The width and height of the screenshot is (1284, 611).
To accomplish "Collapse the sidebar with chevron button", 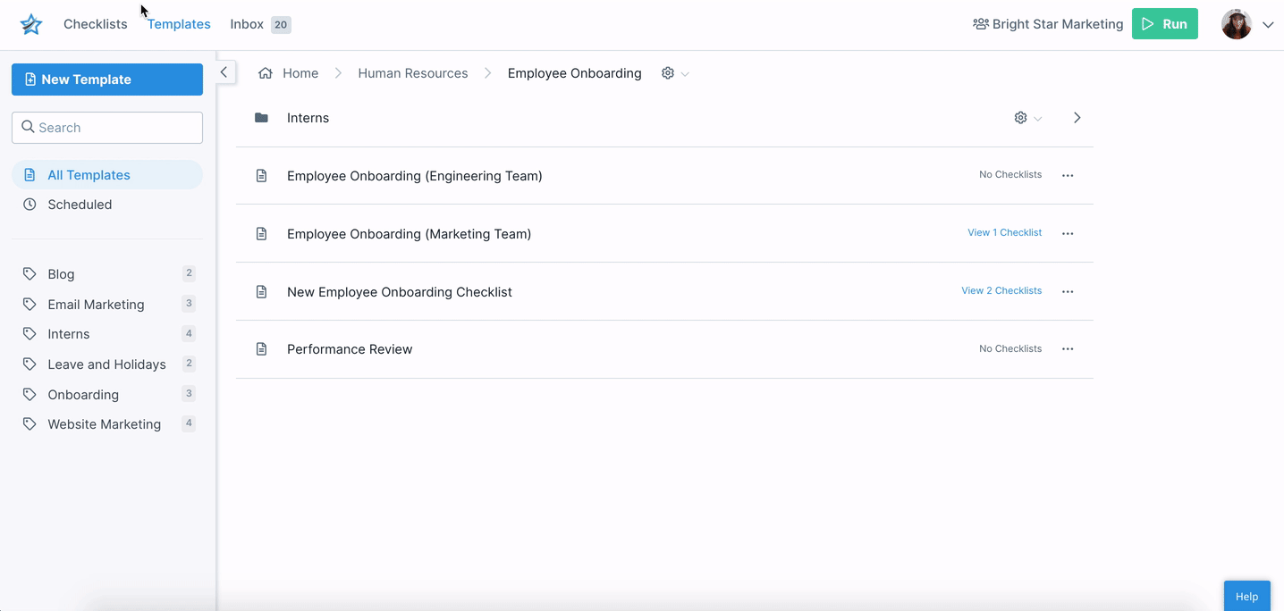I will [x=224, y=72].
